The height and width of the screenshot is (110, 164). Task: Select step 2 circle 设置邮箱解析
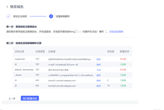51,16
